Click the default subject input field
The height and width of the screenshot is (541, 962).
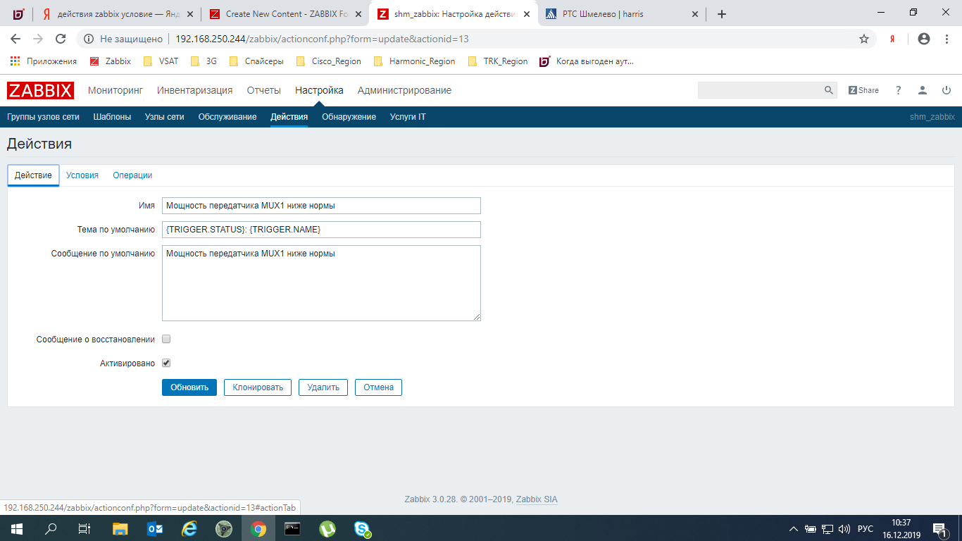[321, 230]
